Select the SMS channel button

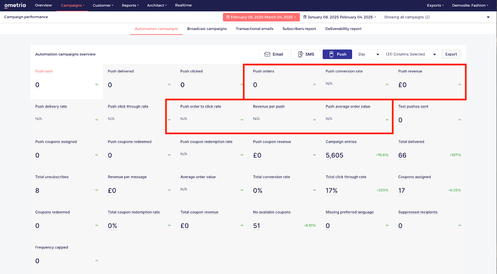pos(306,54)
